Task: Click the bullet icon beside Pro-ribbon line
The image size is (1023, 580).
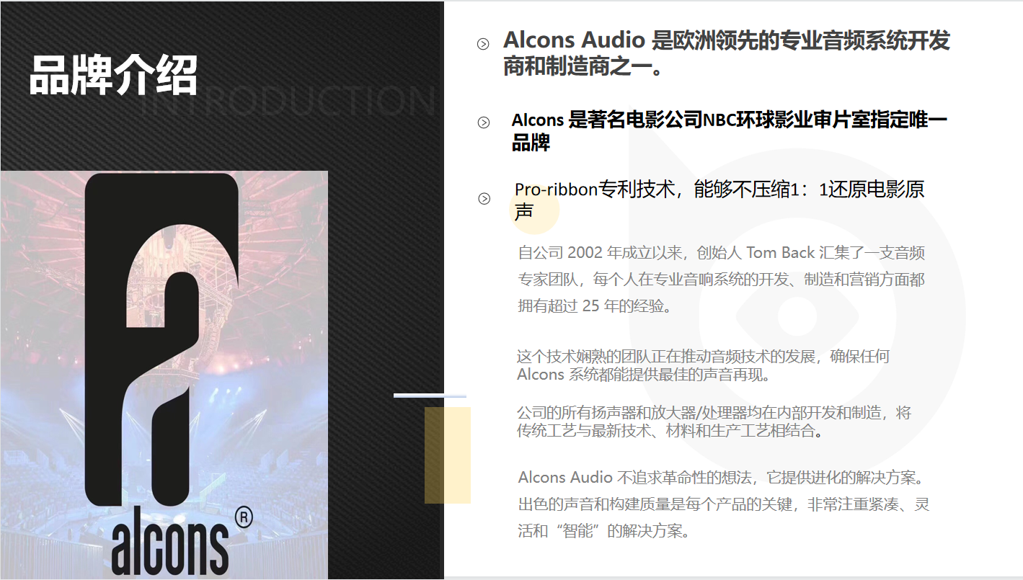Action: [x=484, y=199]
